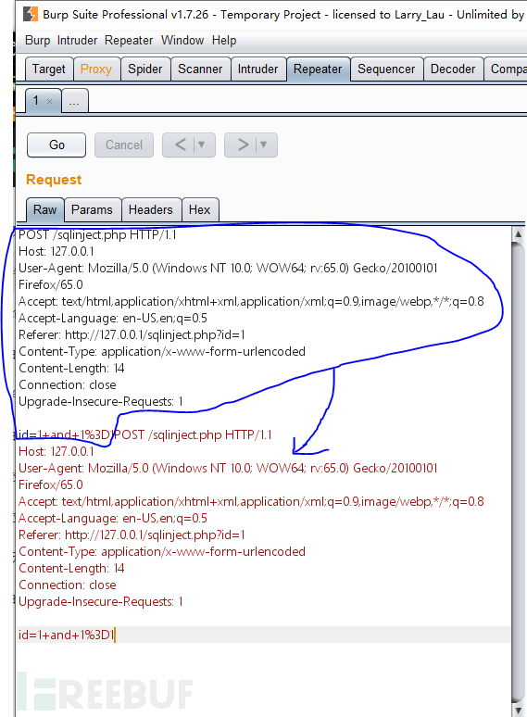Switch to the Proxy tool tab
Viewport: 527px width, 717px height.
(x=96, y=69)
